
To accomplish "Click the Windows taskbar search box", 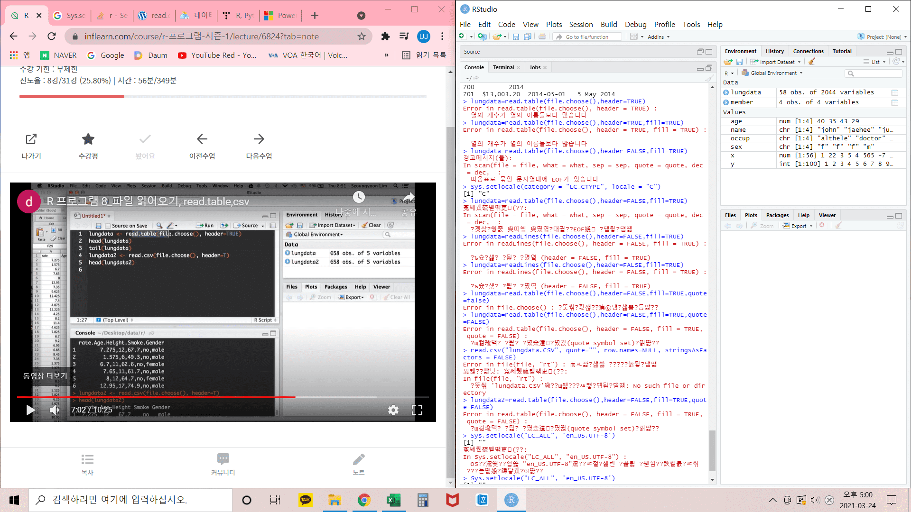I will [130, 500].
